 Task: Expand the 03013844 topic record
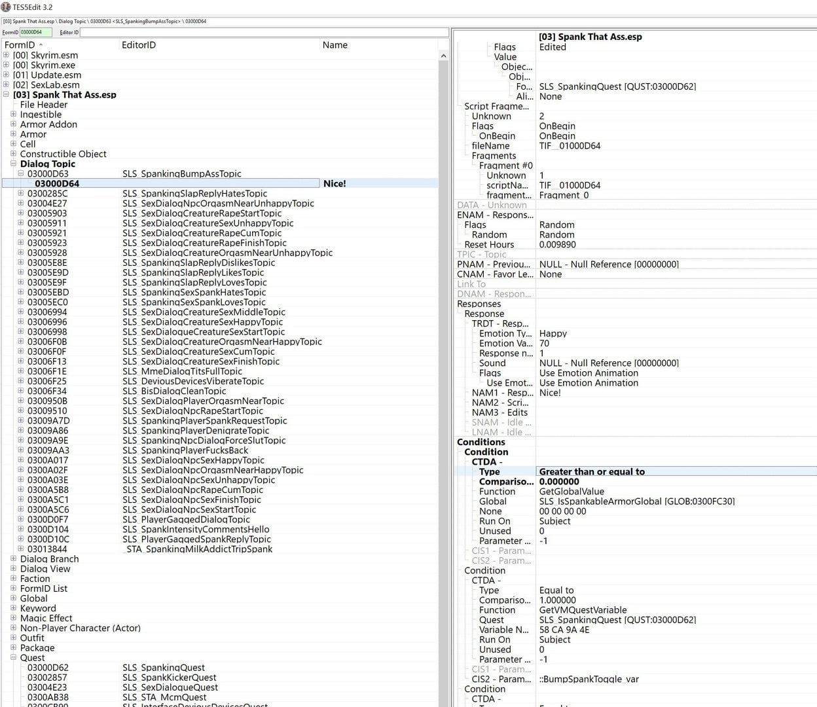pos(20,549)
